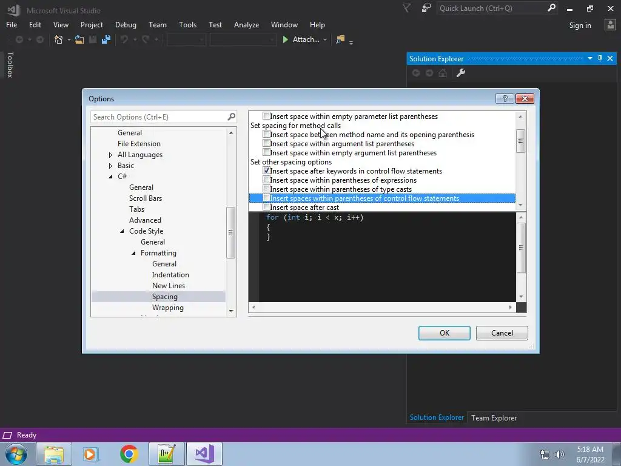Check 'Insert space between method name and its opening parenthesis'
The height and width of the screenshot is (466, 621).
(267, 134)
